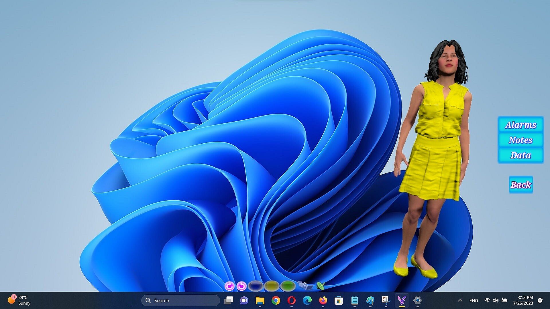Click the taskbar Search box
The height and width of the screenshot is (309, 550).
click(x=180, y=300)
